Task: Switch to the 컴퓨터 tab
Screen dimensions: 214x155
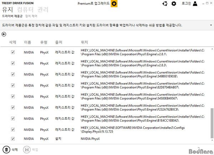Action: click(25, 10)
